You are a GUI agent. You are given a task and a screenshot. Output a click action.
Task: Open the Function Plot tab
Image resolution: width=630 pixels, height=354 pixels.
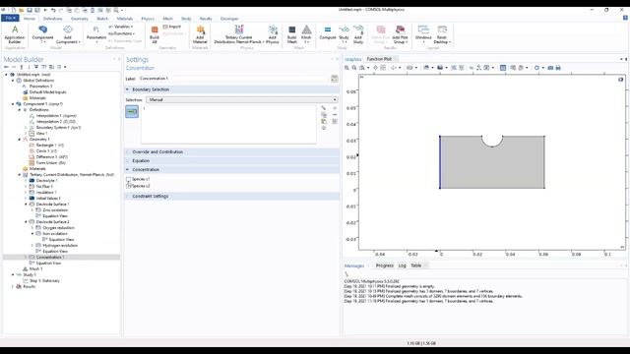tap(379, 59)
